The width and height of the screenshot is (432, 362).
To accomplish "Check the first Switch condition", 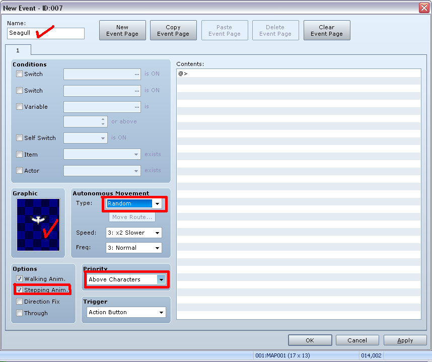I will click(19, 74).
